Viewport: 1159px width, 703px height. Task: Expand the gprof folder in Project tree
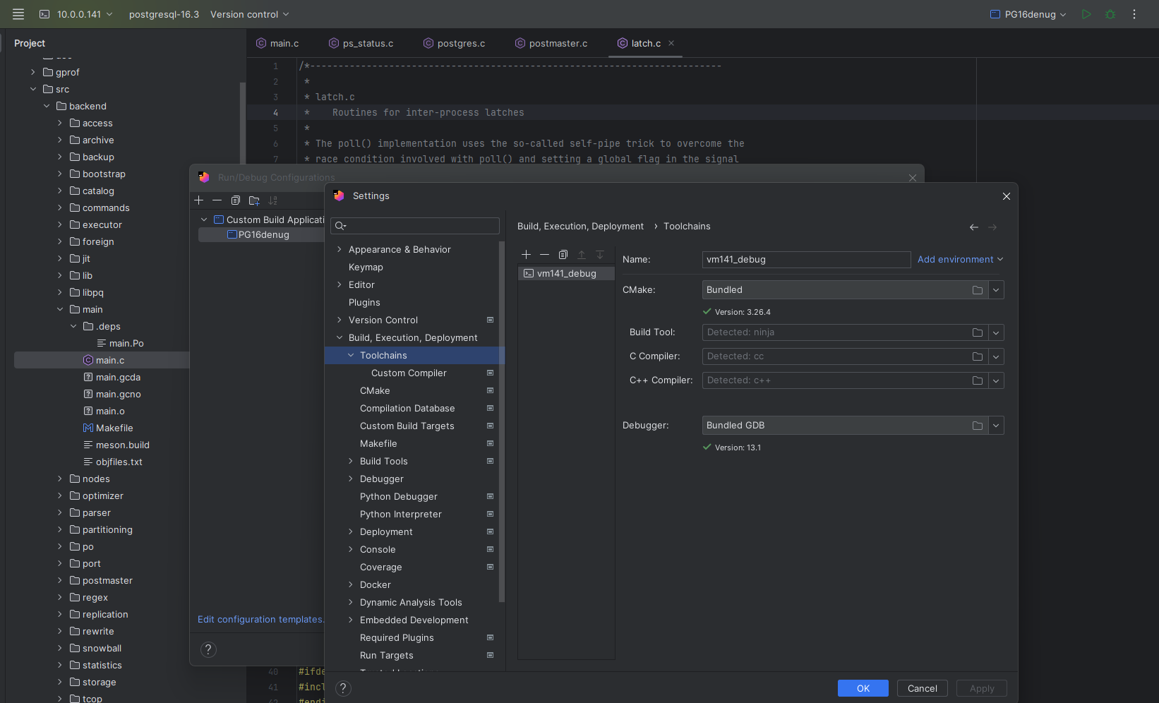click(x=33, y=72)
